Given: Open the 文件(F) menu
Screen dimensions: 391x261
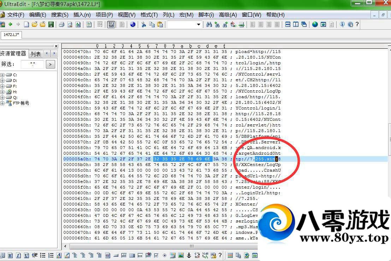Looking at the screenshot, I should point(16,15).
